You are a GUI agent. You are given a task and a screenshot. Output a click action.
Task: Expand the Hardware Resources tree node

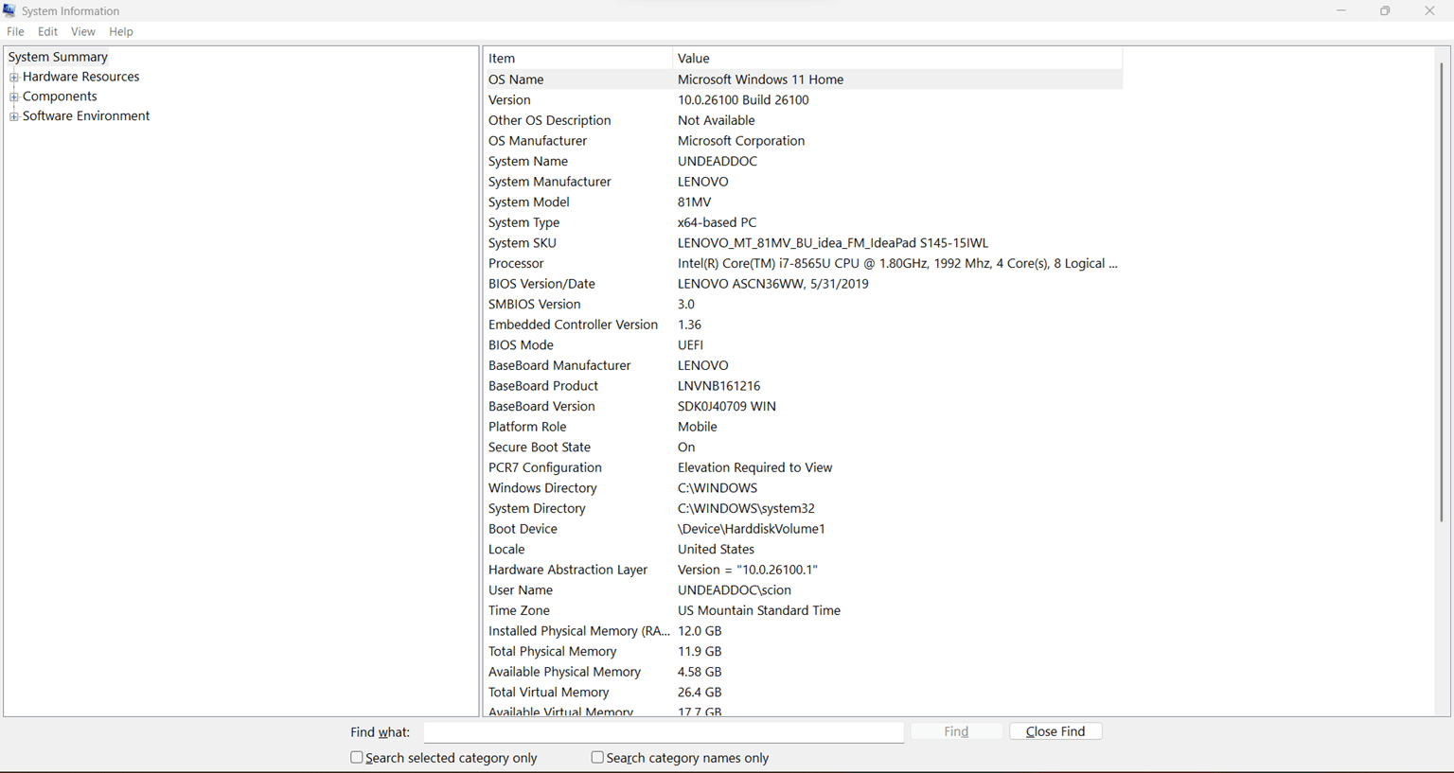[14, 78]
